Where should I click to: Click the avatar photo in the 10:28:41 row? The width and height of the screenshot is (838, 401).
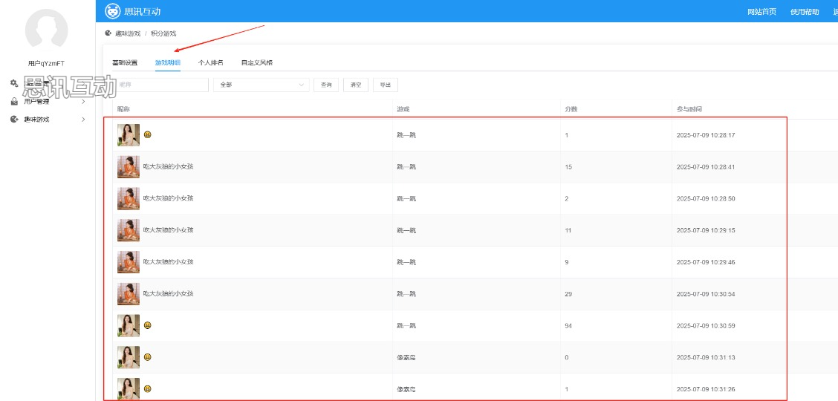129,166
